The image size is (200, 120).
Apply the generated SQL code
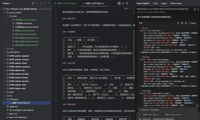point(192,23)
